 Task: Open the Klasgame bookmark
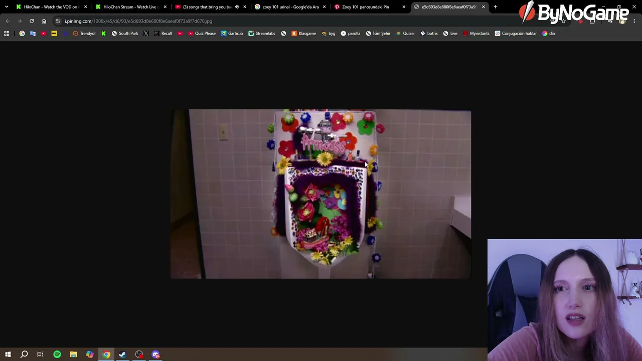point(303,34)
